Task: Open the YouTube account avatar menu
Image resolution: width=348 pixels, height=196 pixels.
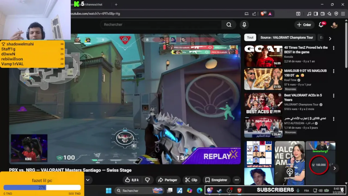Action: [x=334, y=25]
